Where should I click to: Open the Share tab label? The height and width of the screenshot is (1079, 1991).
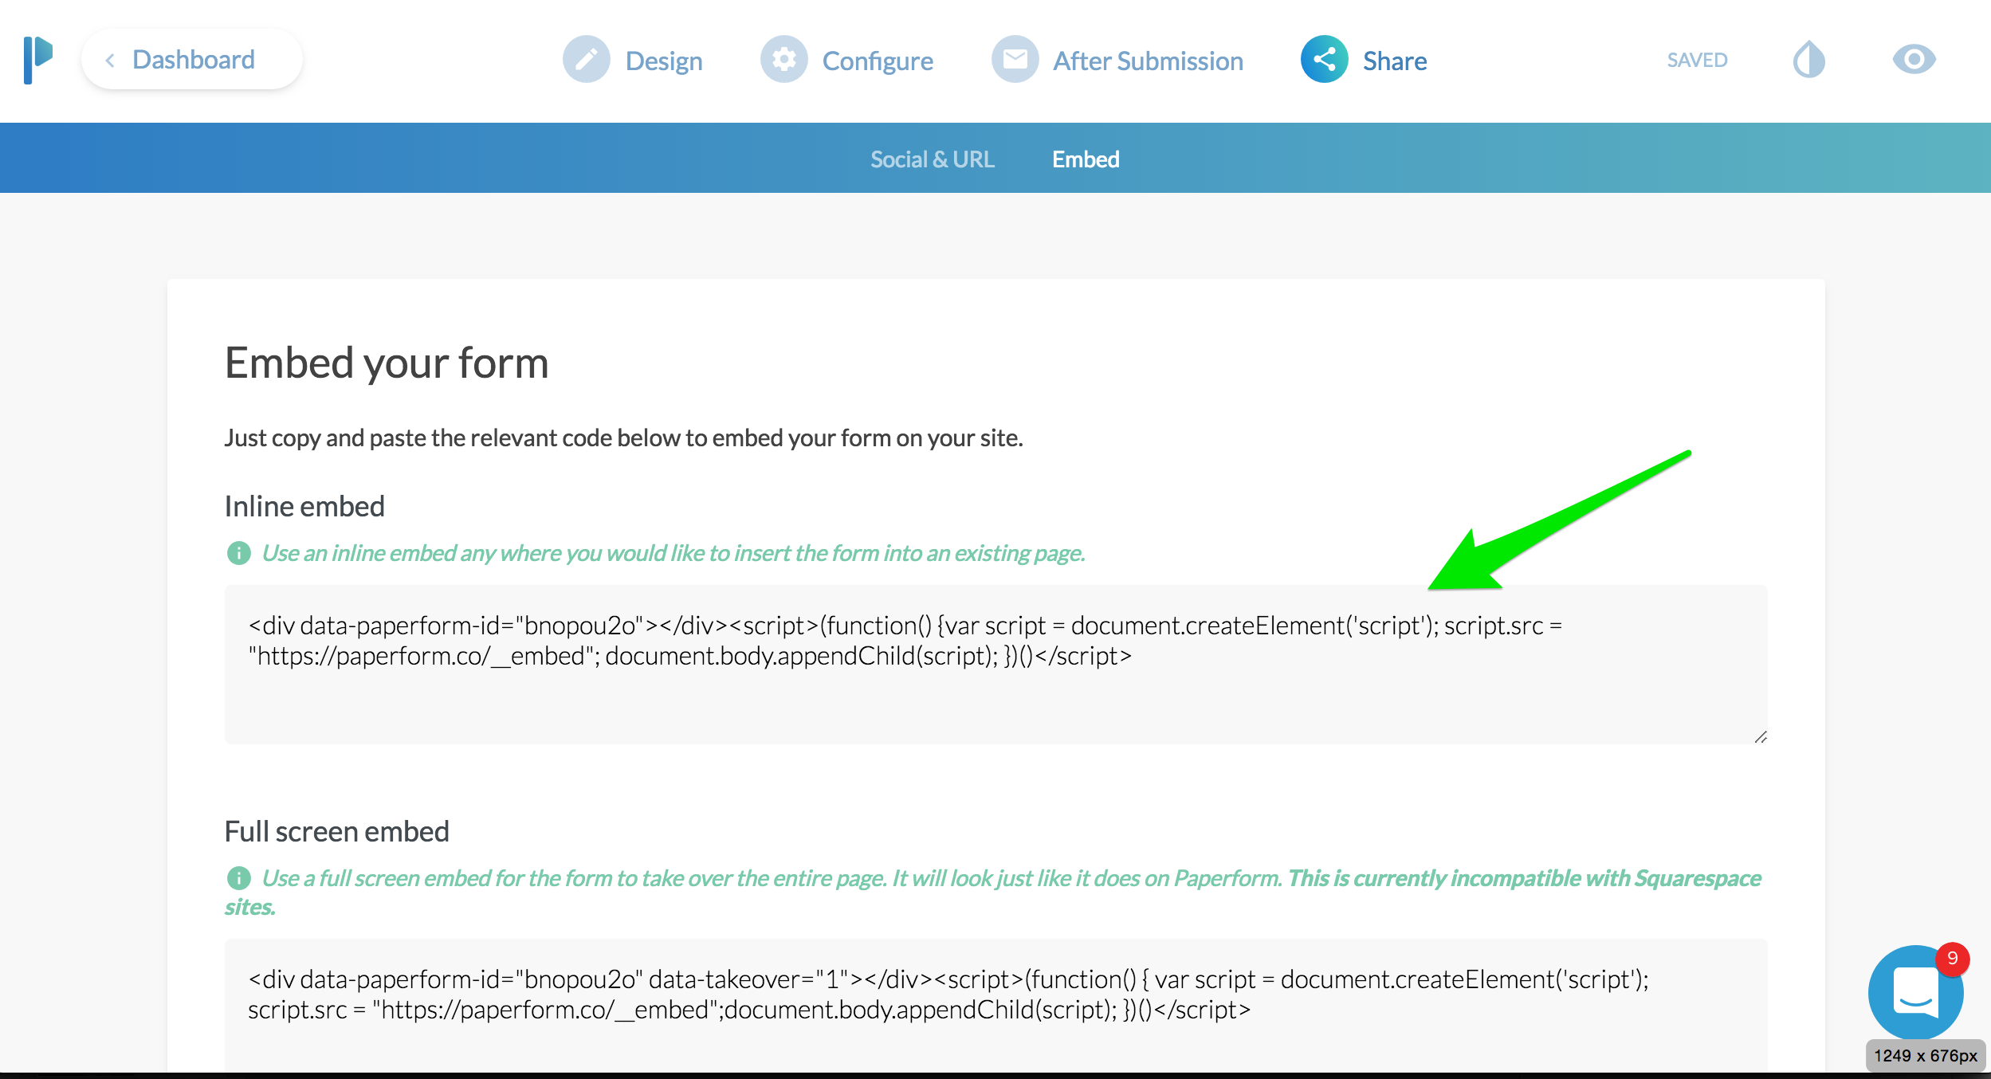[x=1395, y=61]
